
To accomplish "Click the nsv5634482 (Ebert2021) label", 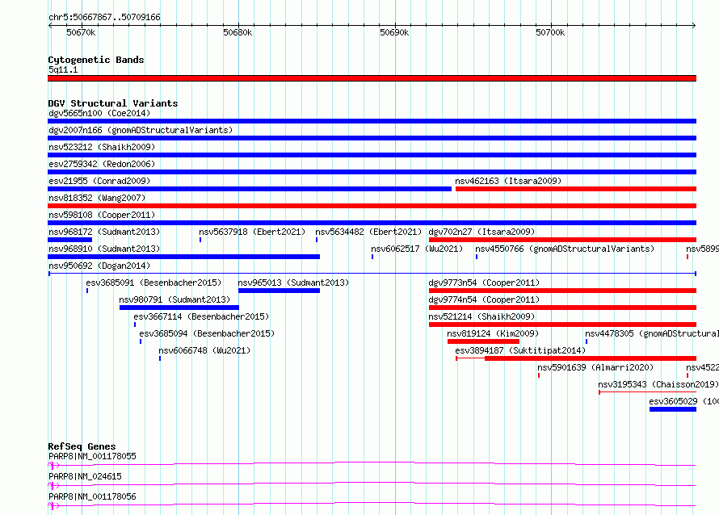I will pos(368,232).
